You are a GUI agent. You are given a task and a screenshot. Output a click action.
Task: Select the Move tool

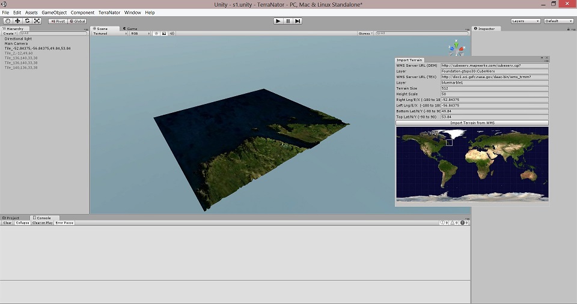17,21
